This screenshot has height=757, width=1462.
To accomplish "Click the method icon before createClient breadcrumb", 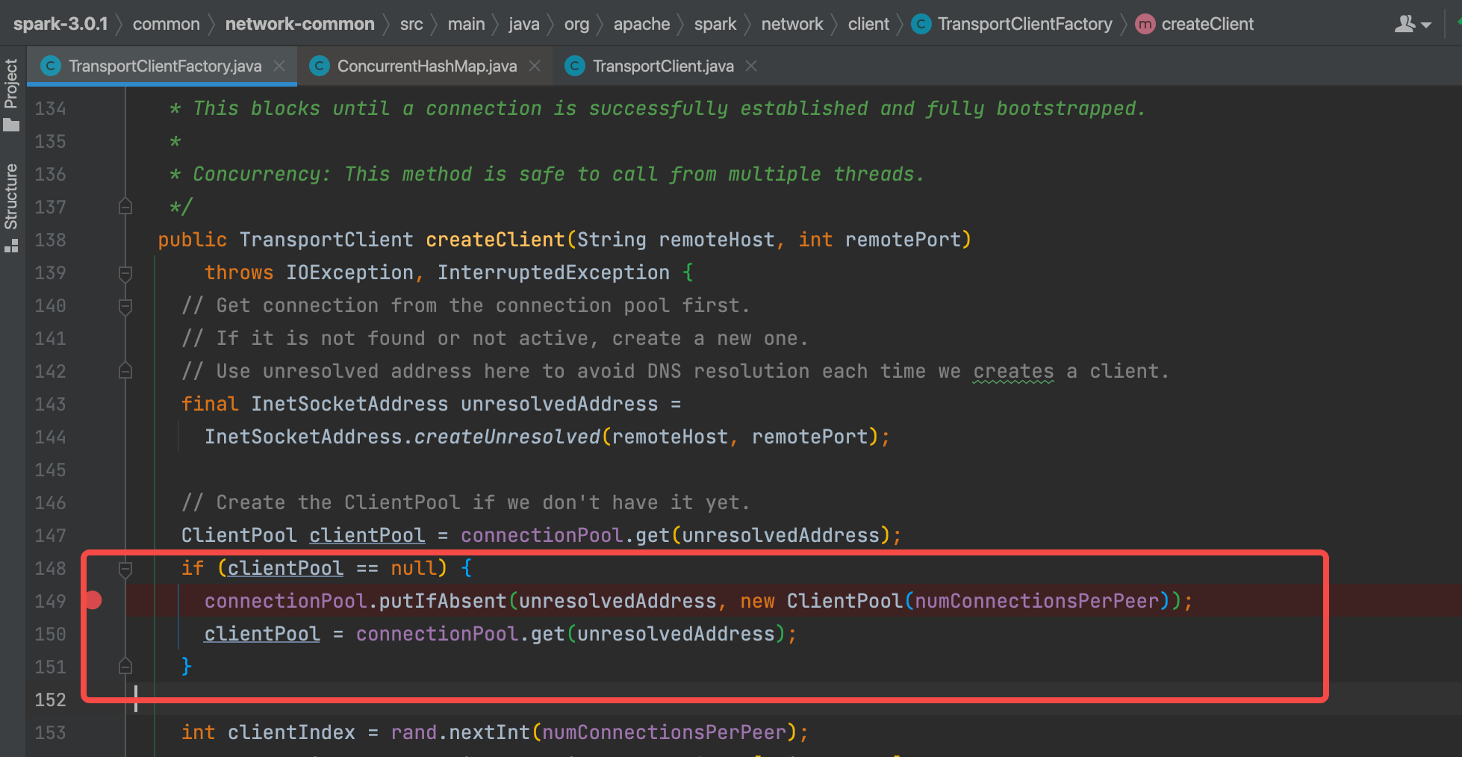I will pos(1145,24).
